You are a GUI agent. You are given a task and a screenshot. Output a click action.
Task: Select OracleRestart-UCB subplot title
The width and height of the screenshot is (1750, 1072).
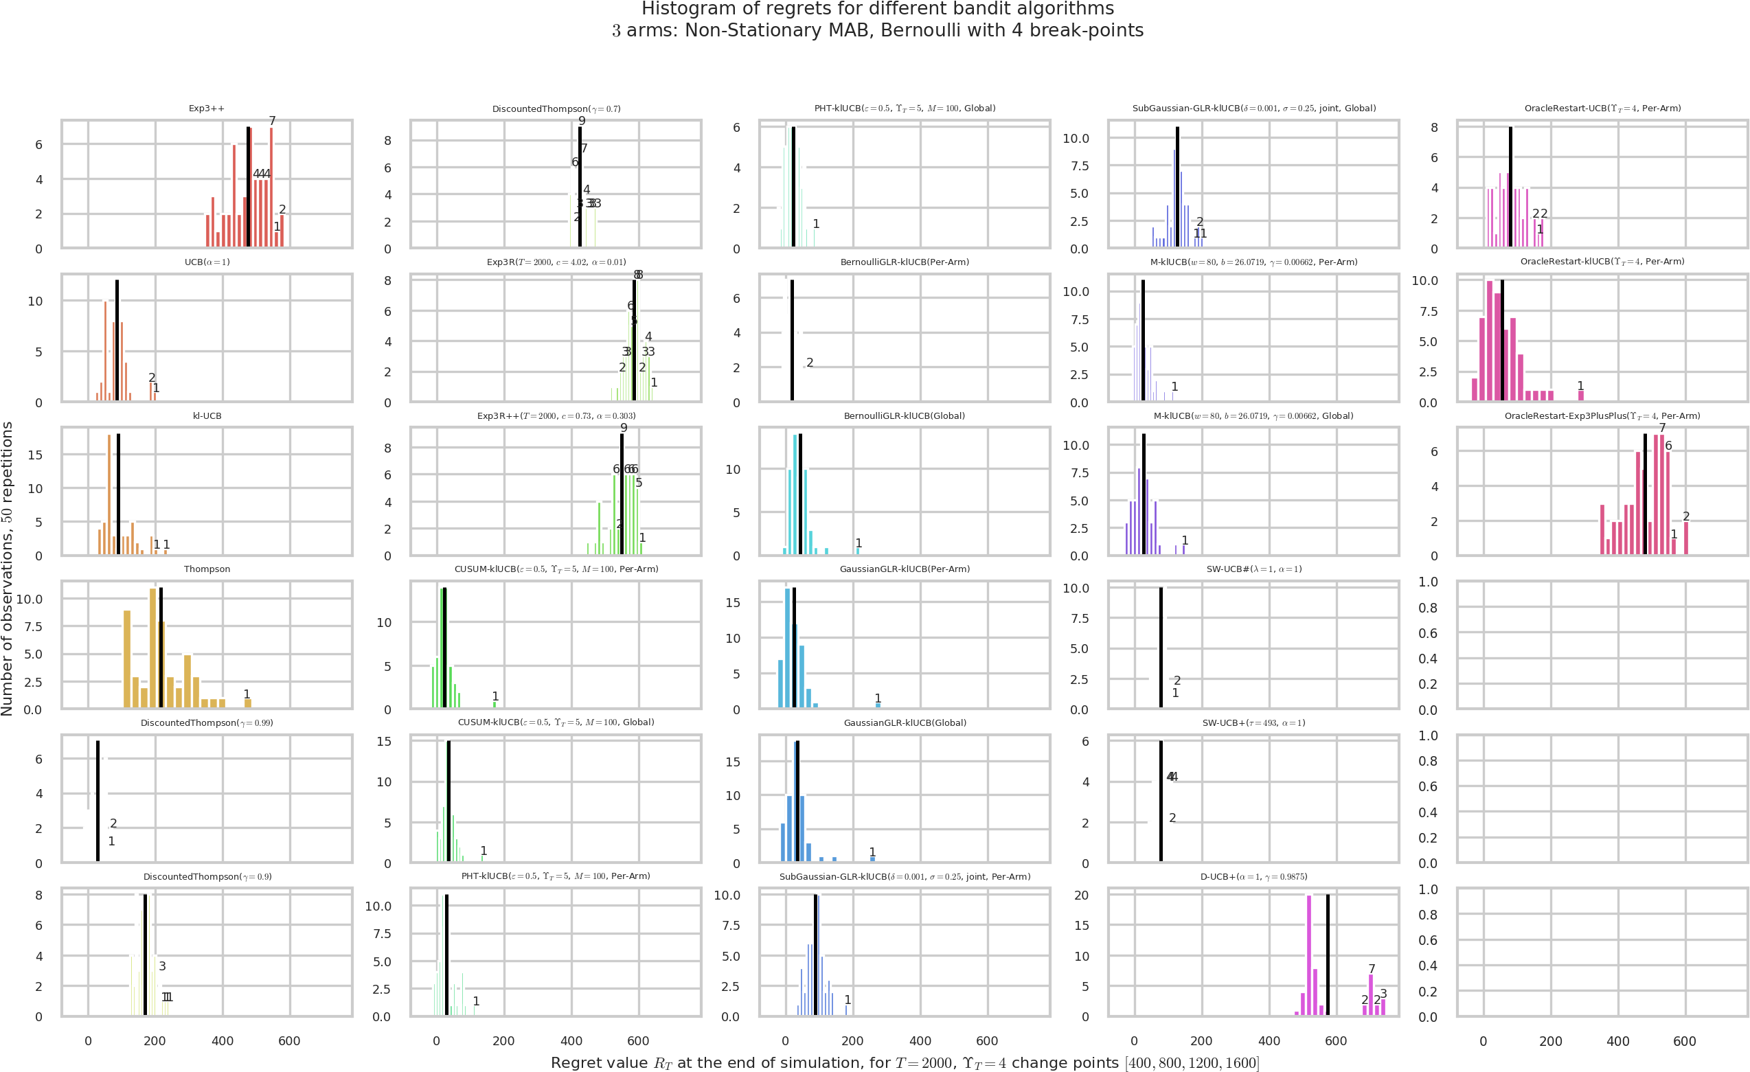1603,108
